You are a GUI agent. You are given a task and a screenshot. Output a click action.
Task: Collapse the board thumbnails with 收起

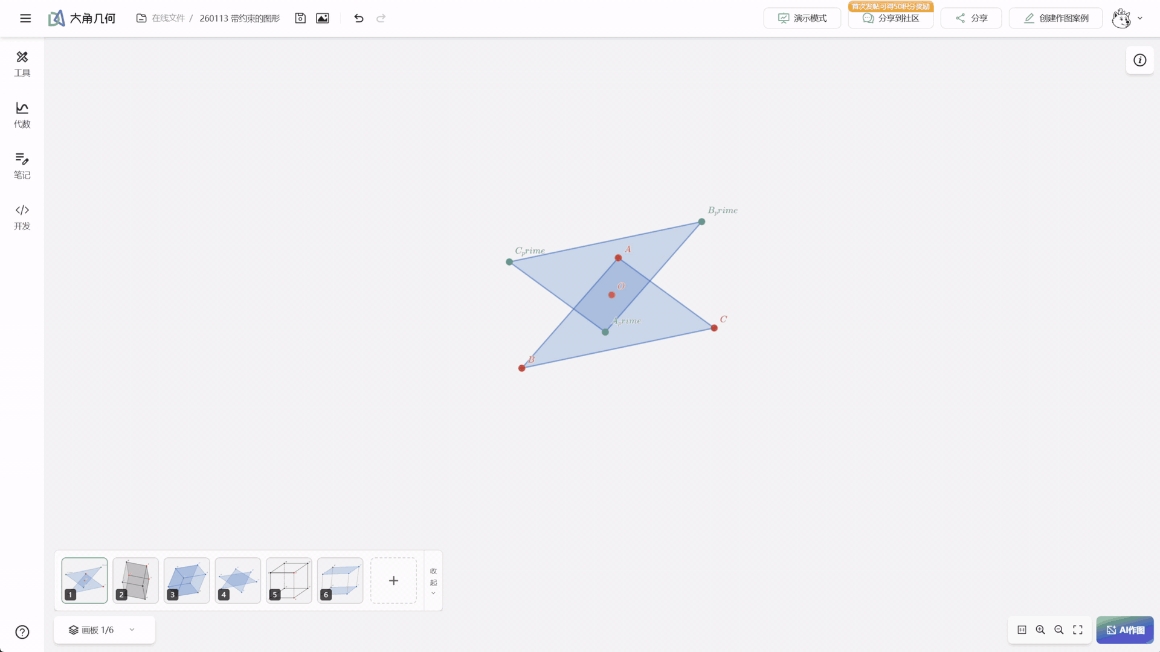click(433, 581)
